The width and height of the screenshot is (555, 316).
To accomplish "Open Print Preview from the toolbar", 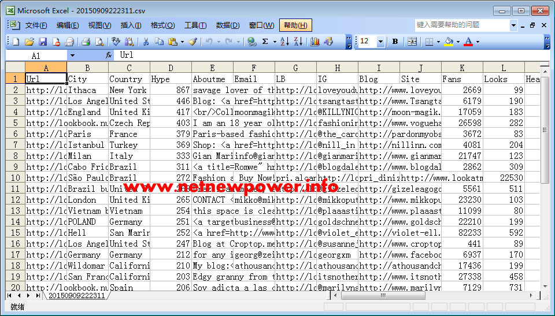I will [x=99, y=42].
